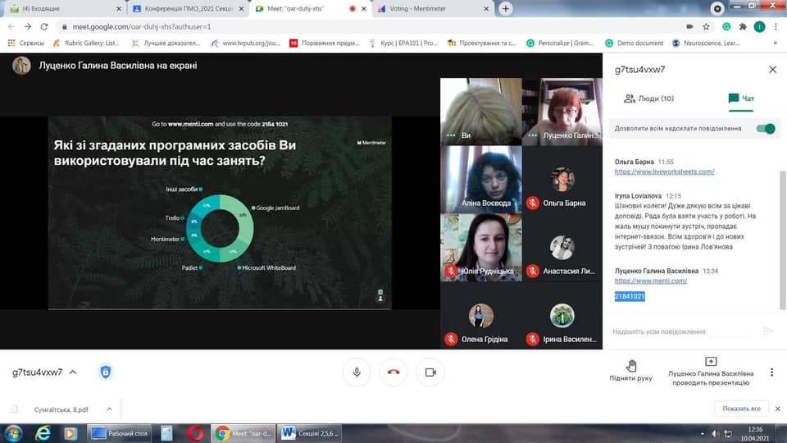This screenshot has width=787, height=443.
Task: Open a new browser tab
Action: click(x=506, y=8)
